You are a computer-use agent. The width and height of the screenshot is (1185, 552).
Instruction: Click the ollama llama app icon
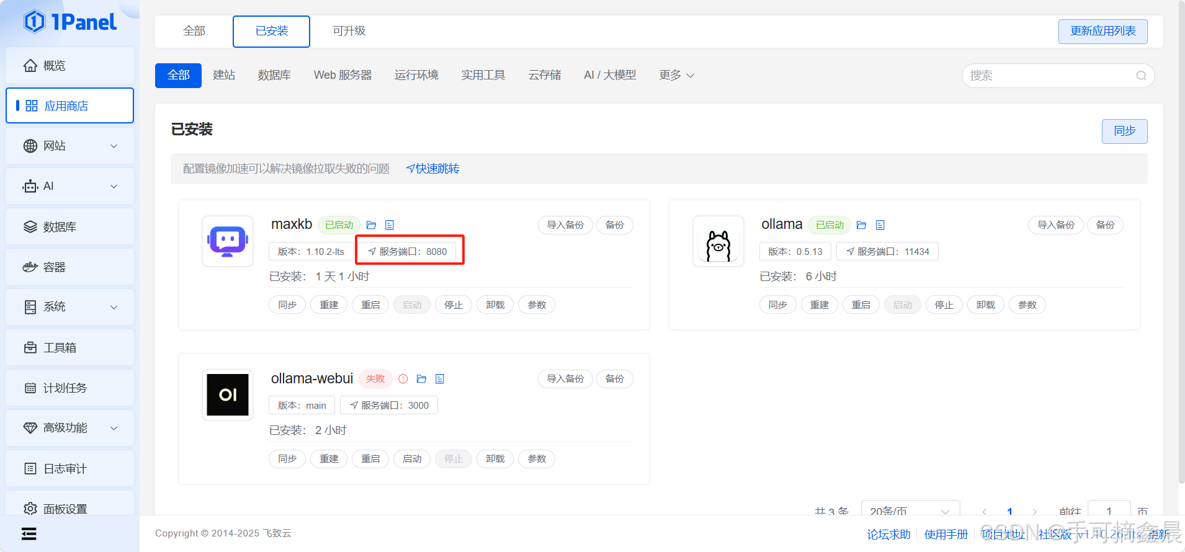(718, 241)
